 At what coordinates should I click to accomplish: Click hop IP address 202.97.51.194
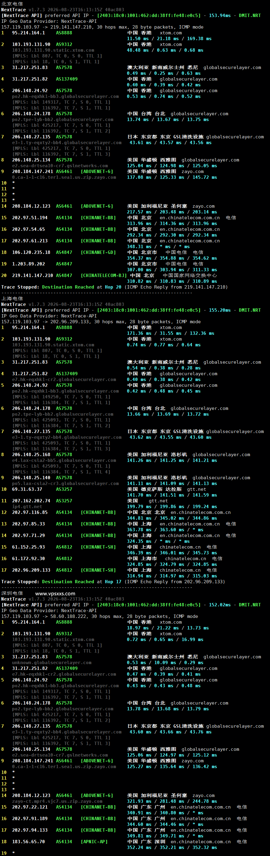click(x=30, y=218)
